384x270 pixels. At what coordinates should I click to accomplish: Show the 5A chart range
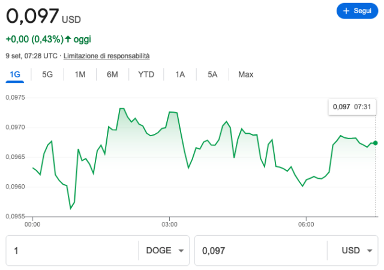212,74
